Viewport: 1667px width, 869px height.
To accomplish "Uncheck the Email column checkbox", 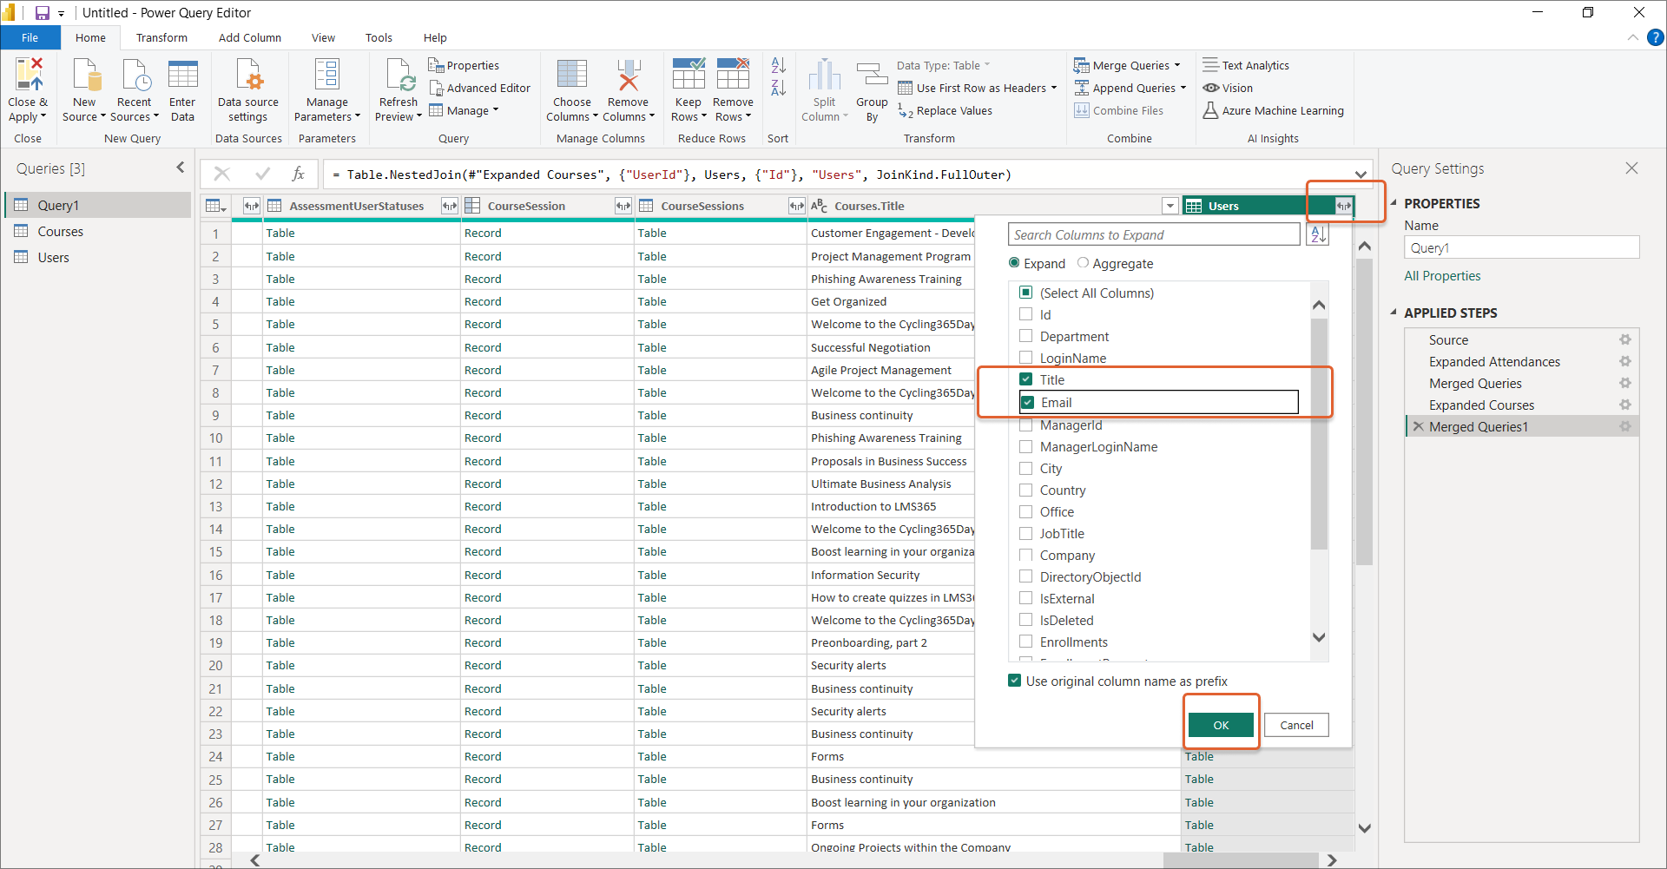I will [1027, 402].
